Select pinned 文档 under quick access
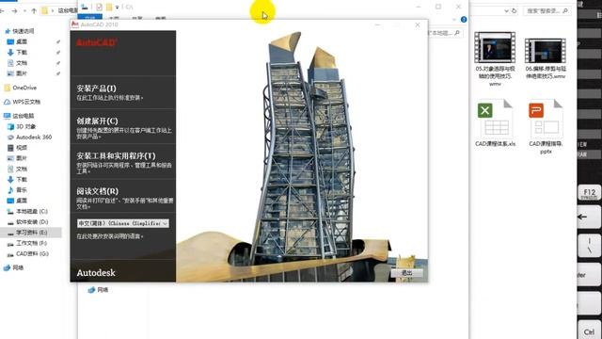 [22, 63]
